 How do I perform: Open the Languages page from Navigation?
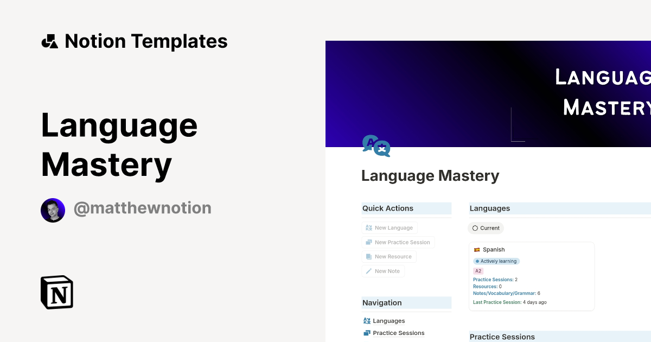388,320
